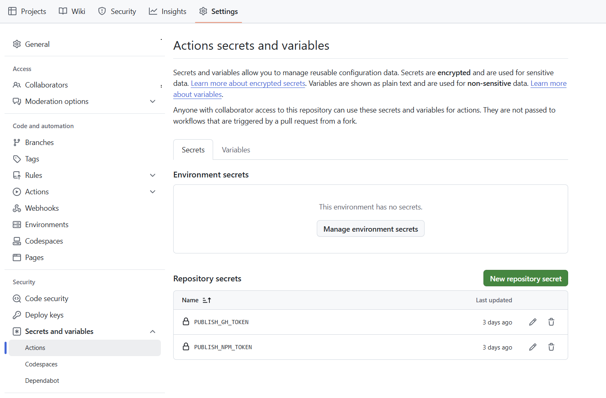Click the Wiki book icon in top nav
This screenshot has width=606, height=398.
point(63,11)
